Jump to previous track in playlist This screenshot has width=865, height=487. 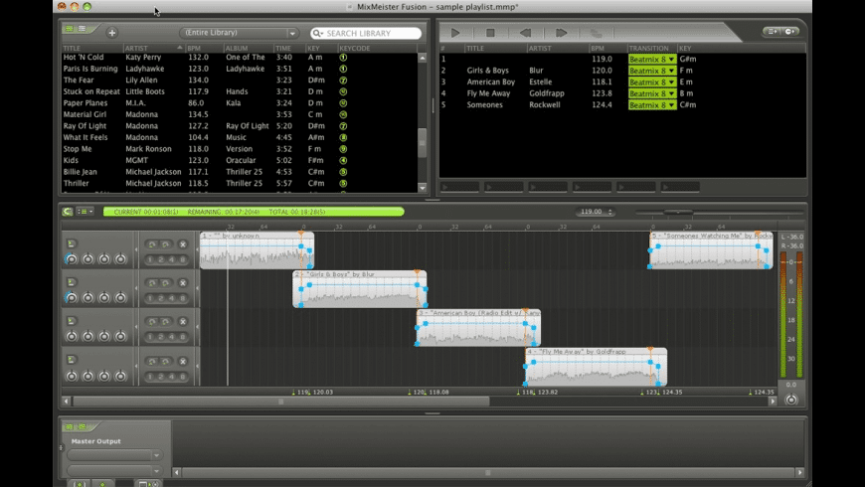point(525,33)
